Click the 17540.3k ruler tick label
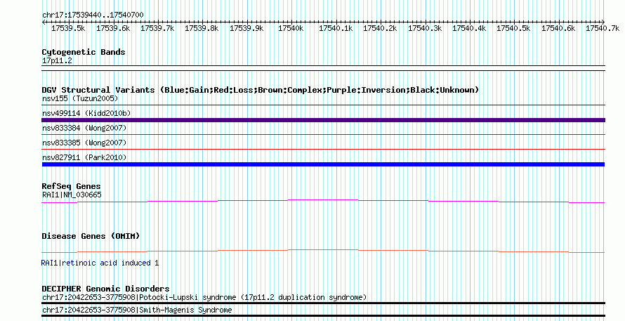The width and height of the screenshot is (625, 321). click(425, 28)
